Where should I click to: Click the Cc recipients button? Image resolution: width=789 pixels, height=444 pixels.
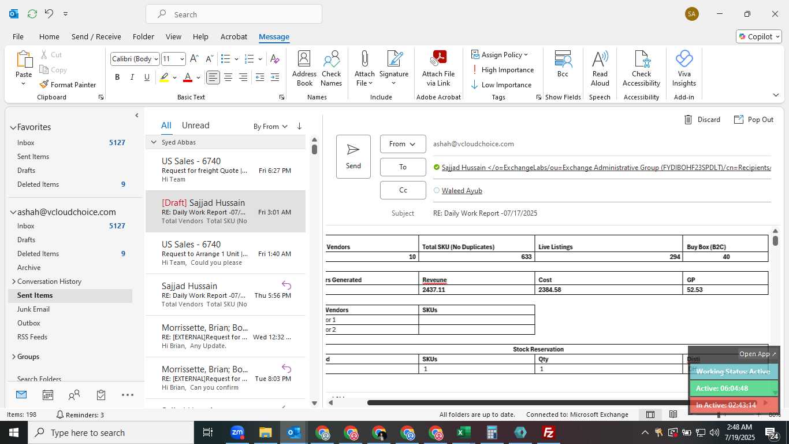403,190
